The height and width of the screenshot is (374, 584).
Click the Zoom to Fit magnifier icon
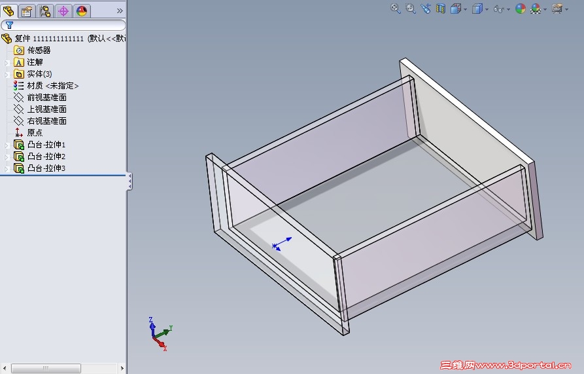click(396, 9)
